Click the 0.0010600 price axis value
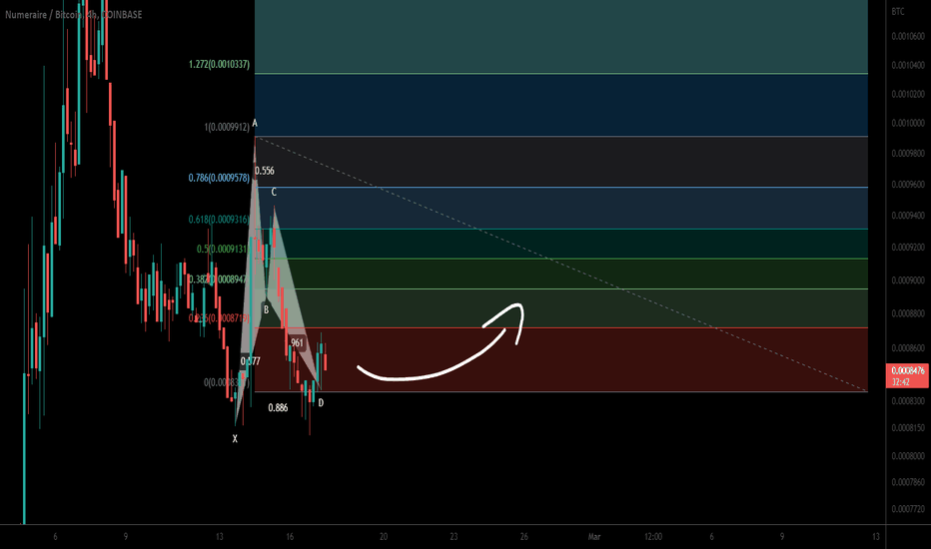 pyautogui.click(x=908, y=36)
